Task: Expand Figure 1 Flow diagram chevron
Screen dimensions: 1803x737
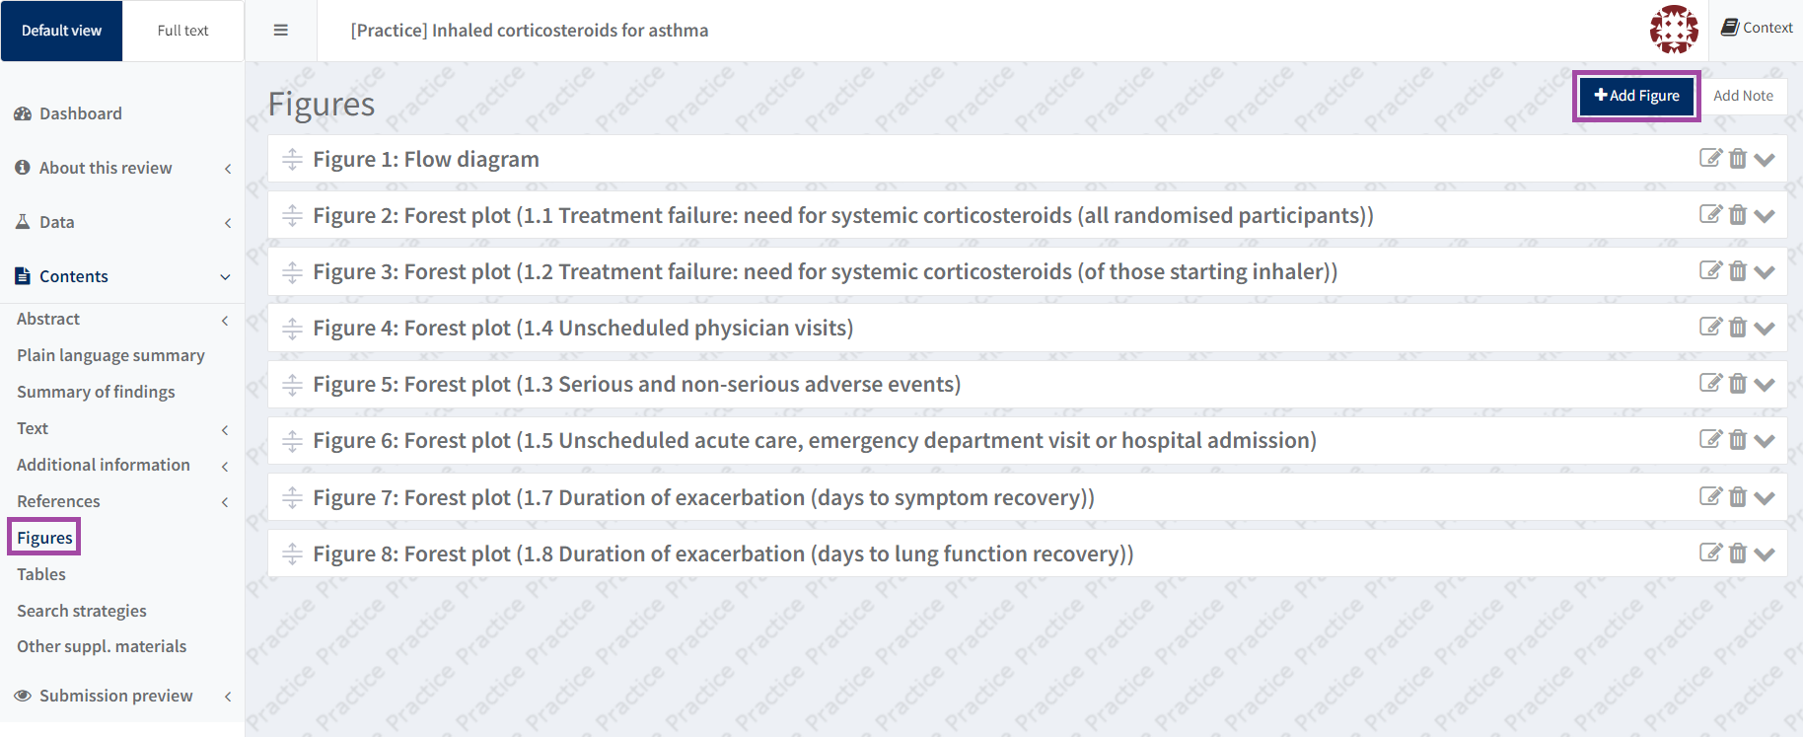Action: click(x=1765, y=159)
